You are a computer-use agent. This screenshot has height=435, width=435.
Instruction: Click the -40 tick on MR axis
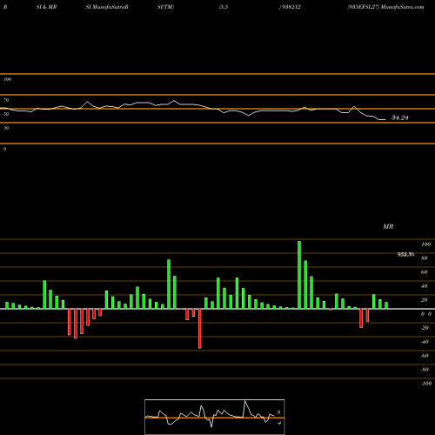click(x=425, y=342)
